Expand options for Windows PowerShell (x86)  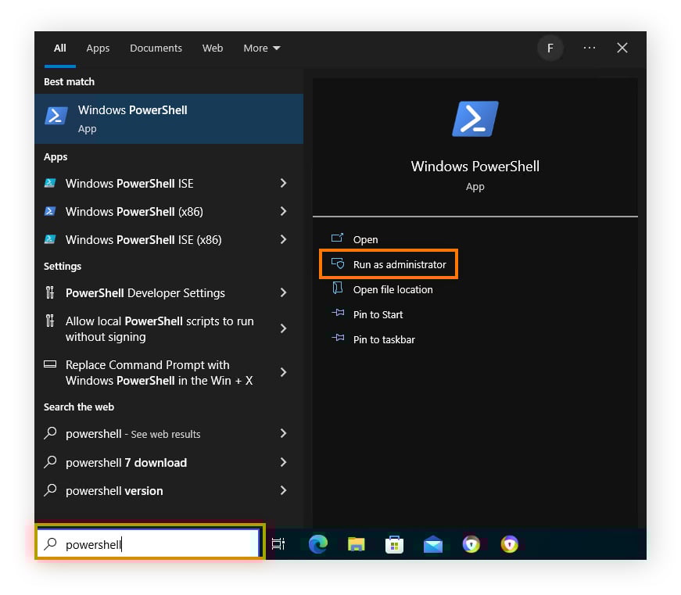coord(283,212)
